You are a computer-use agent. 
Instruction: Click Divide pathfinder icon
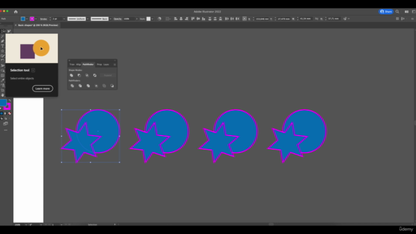(x=72, y=86)
